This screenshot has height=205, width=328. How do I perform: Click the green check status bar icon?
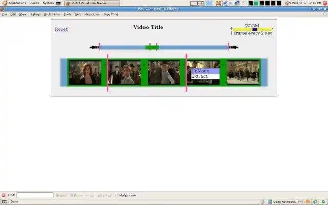(x=323, y=202)
